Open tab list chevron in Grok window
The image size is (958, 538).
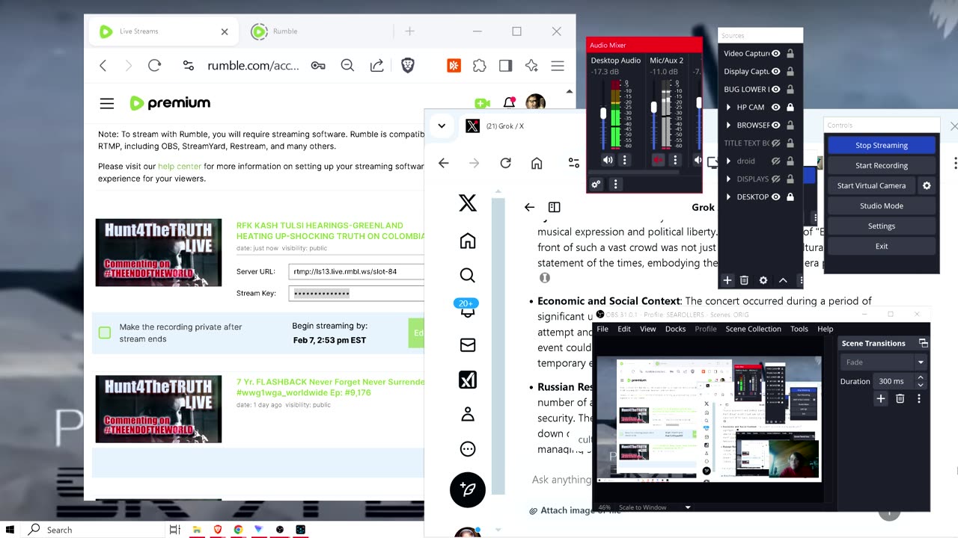[442, 126]
